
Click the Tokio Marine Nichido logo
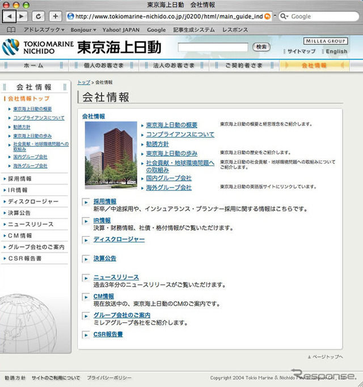click(x=38, y=47)
